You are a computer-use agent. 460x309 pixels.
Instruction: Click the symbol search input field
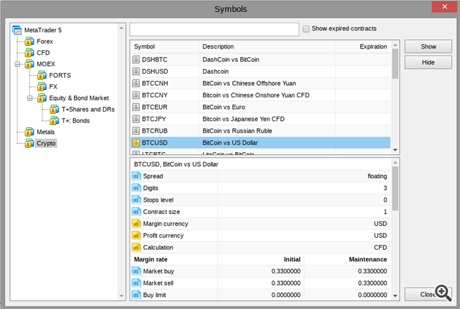(x=215, y=29)
